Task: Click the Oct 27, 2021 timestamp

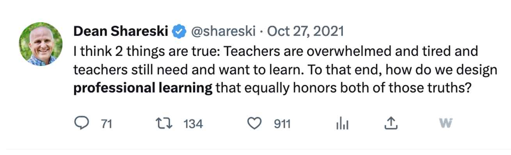Action: (306, 31)
